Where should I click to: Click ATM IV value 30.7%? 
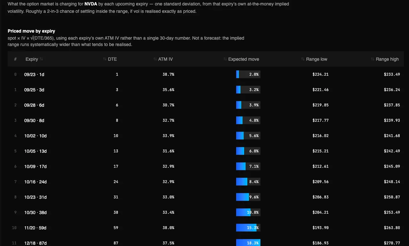coord(168,105)
